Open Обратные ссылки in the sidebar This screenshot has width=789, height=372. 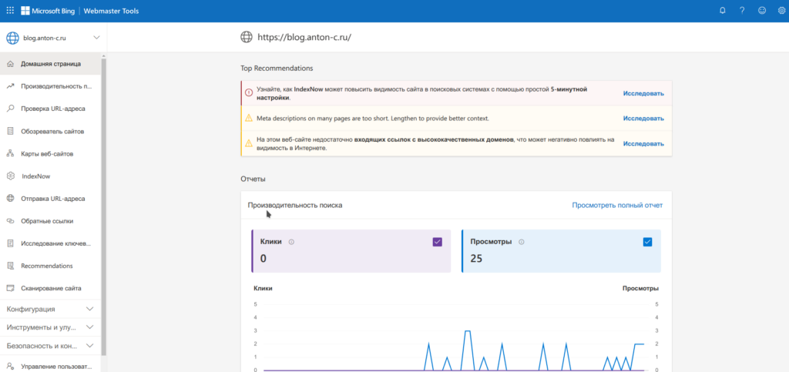click(x=47, y=221)
